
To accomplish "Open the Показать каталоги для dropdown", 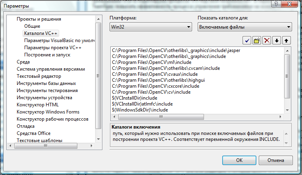I will tap(244, 27).
